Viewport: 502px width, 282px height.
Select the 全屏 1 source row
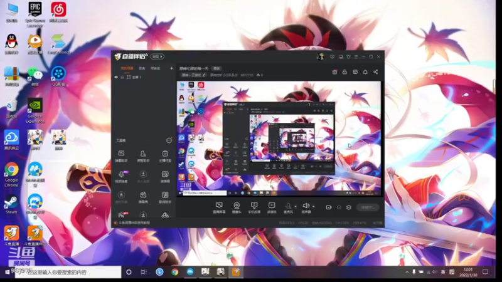click(143, 77)
